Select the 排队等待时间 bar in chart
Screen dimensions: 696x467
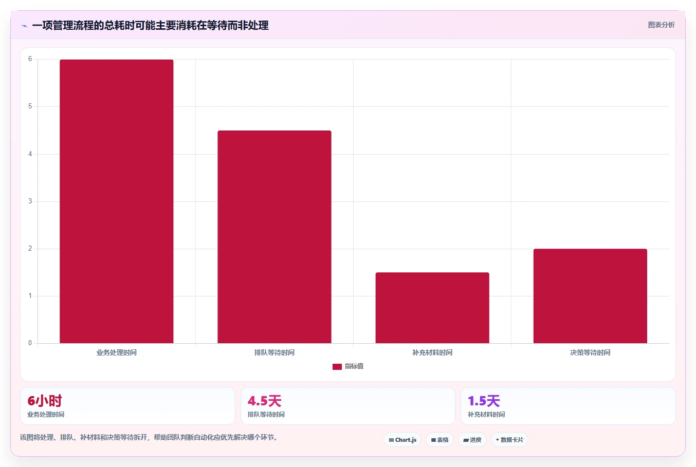click(274, 237)
